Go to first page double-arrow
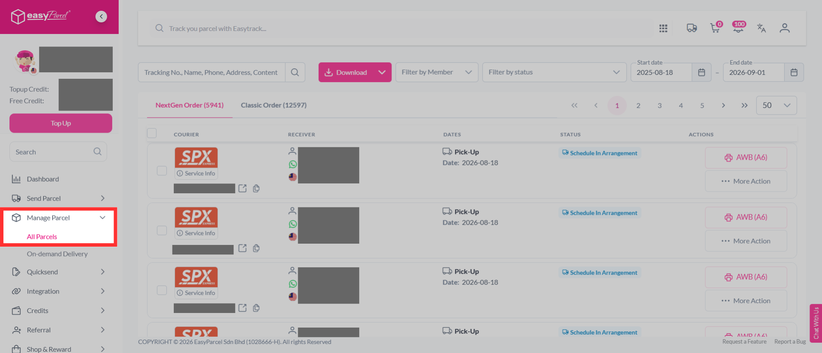Viewport: 822px width, 353px height. (574, 105)
